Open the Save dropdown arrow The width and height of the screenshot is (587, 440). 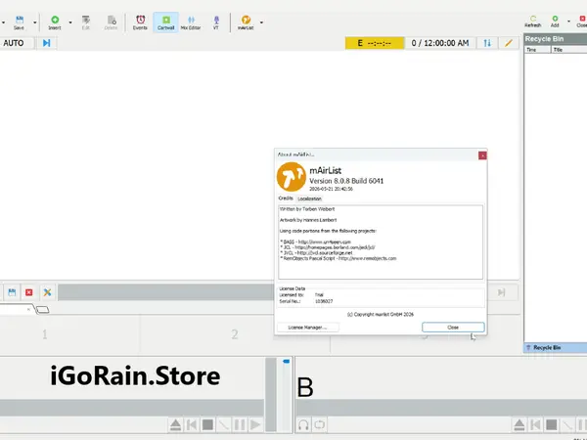click(35, 22)
